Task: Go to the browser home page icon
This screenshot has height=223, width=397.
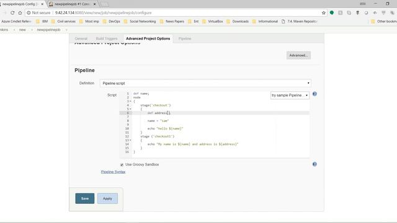Action: (x=20, y=12)
